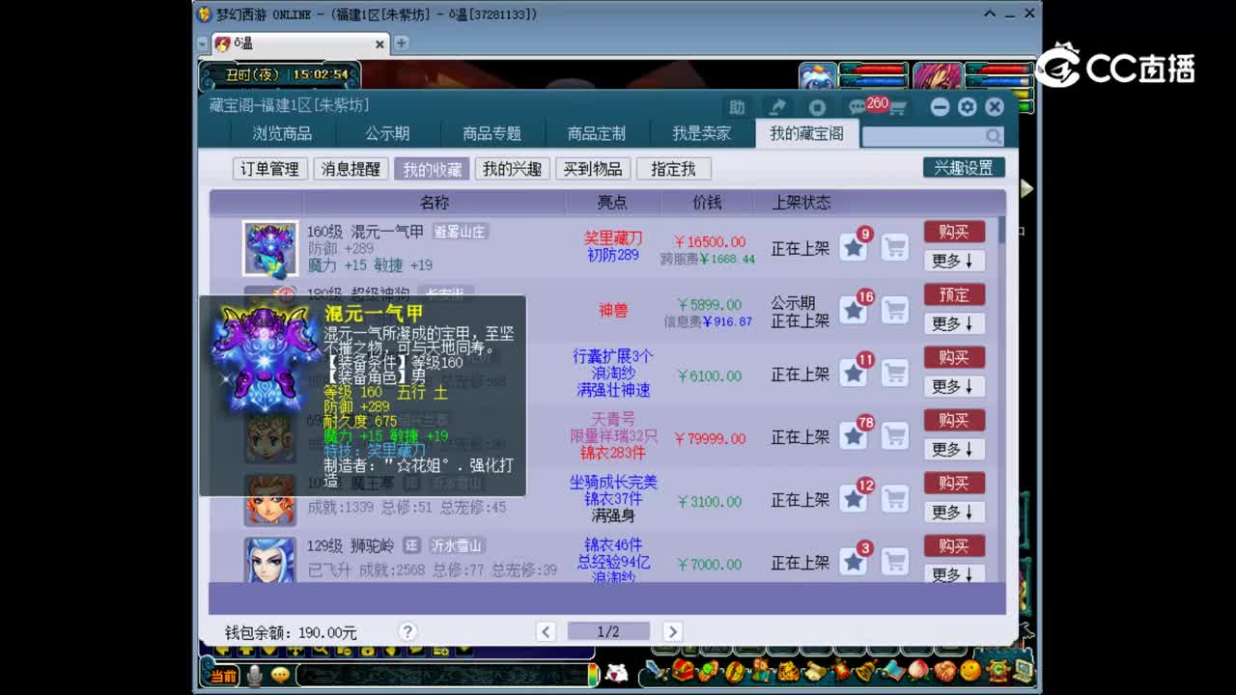Expand 更多 for the ¥5899.00 row
Screen dimensions: 1236x695
coord(954,323)
